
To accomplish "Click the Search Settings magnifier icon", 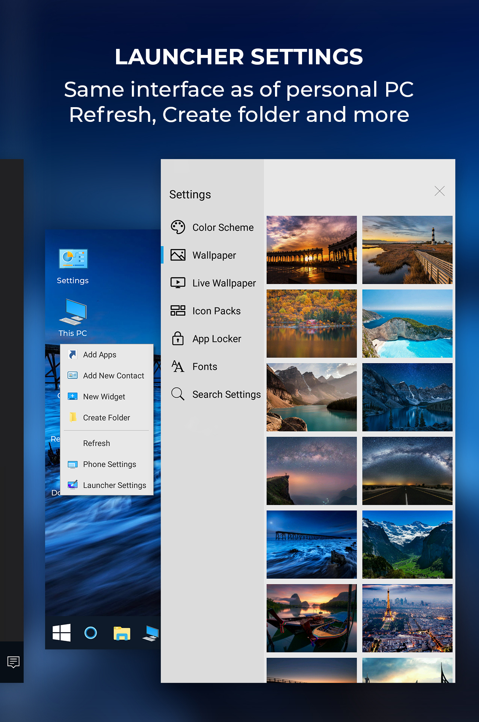I will pos(178,394).
